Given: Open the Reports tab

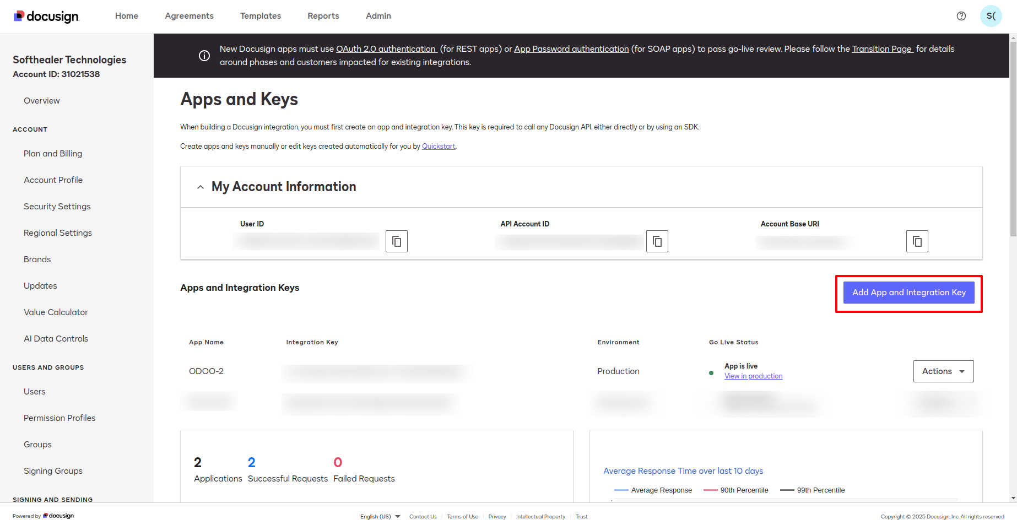Looking at the screenshot, I should pos(323,16).
